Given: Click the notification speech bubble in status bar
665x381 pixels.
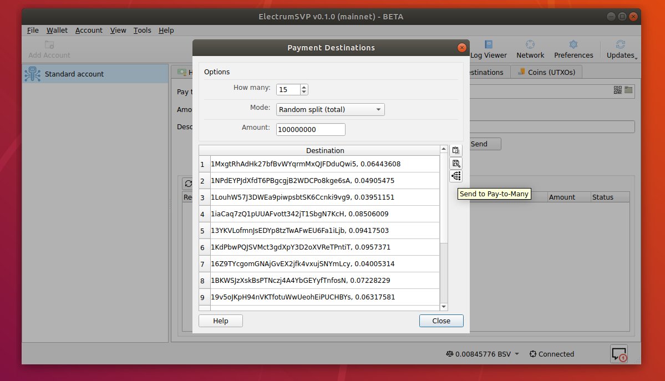Looking at the screenshot, I should pos(619,354).
